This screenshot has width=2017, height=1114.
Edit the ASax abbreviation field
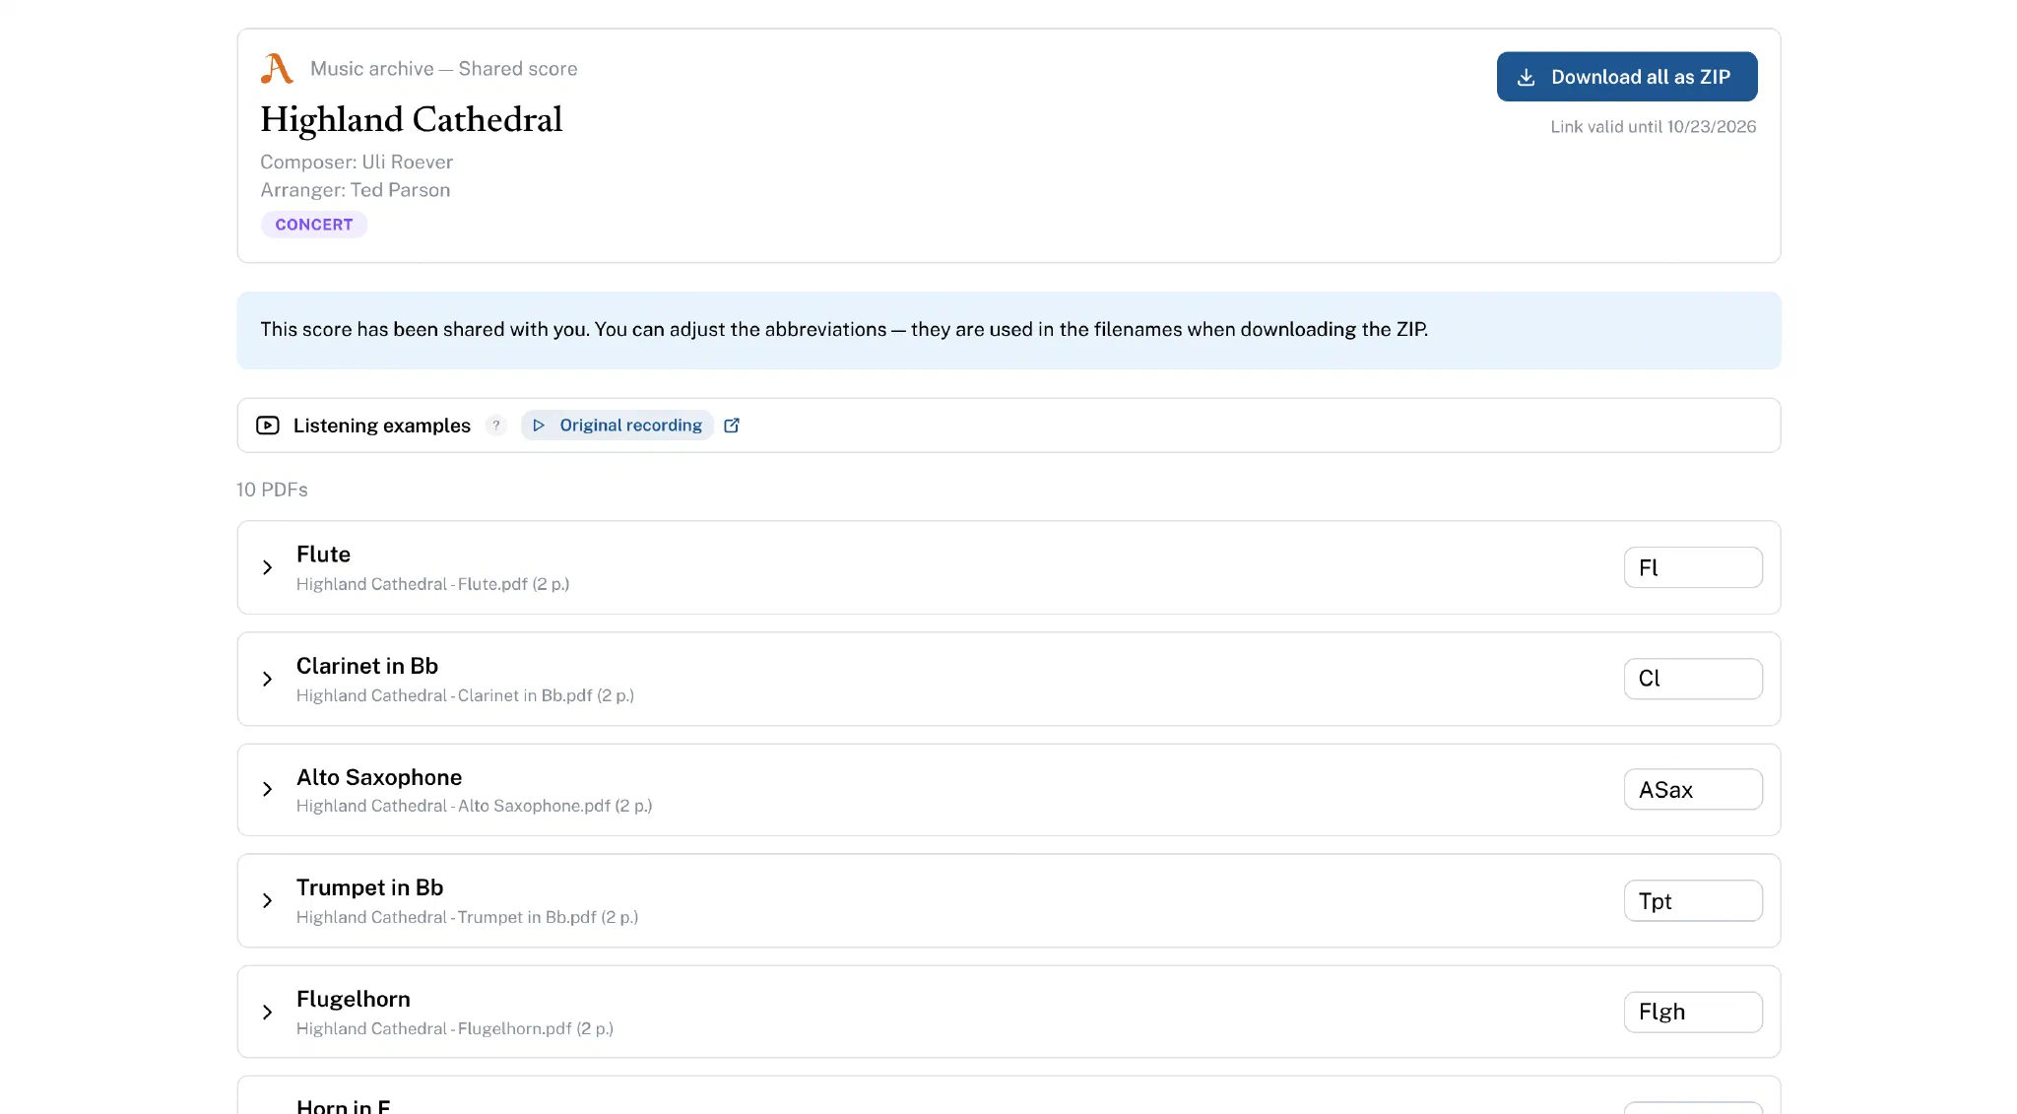coord(1693,789)
